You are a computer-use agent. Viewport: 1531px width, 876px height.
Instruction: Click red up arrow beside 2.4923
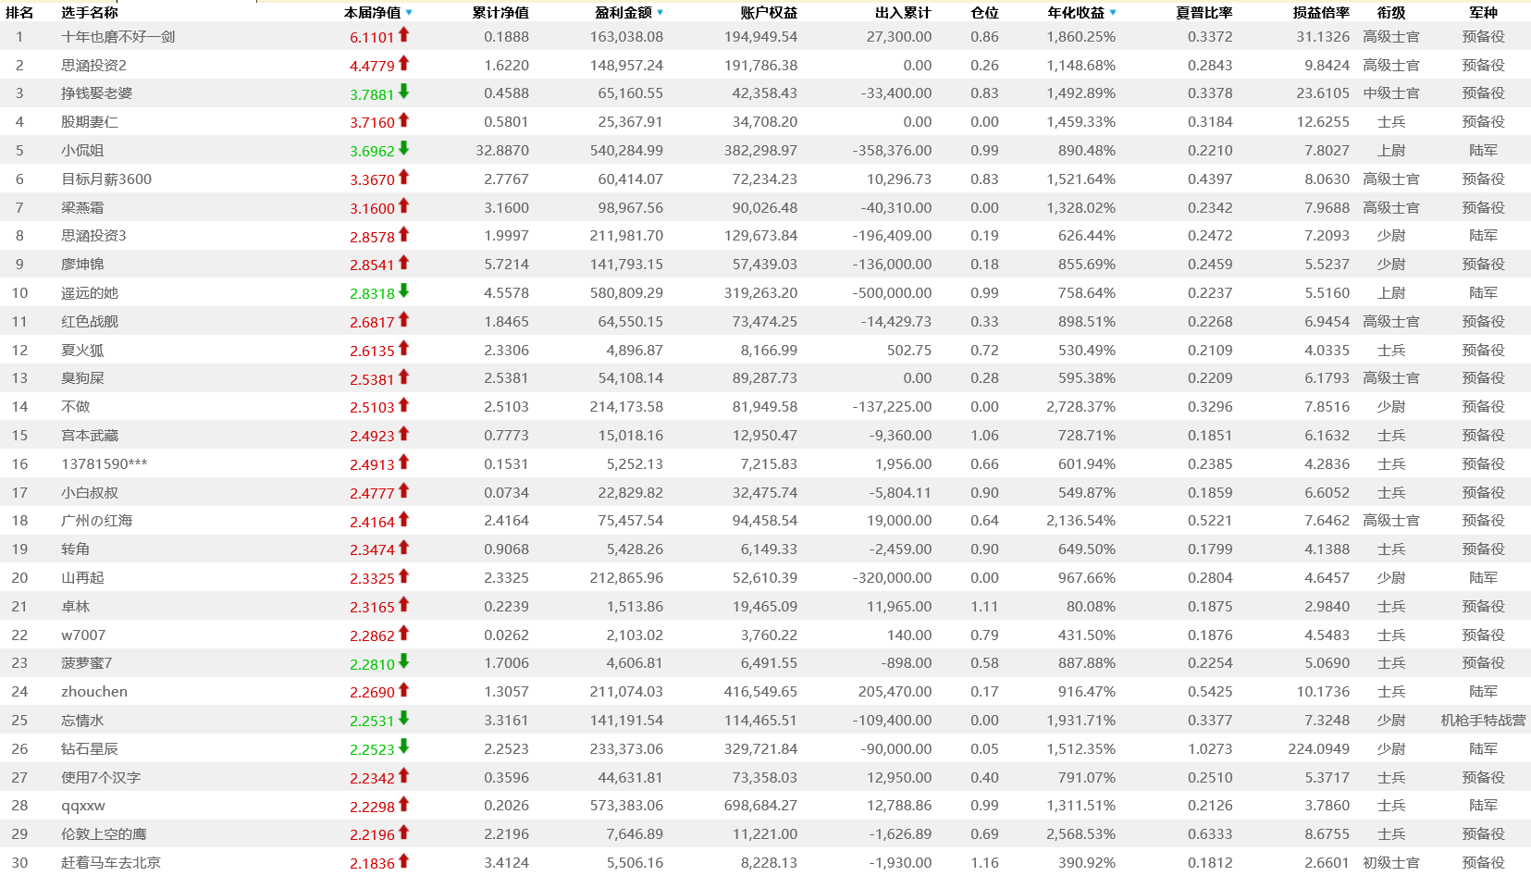pyautogui.click(x=403, y=434)
